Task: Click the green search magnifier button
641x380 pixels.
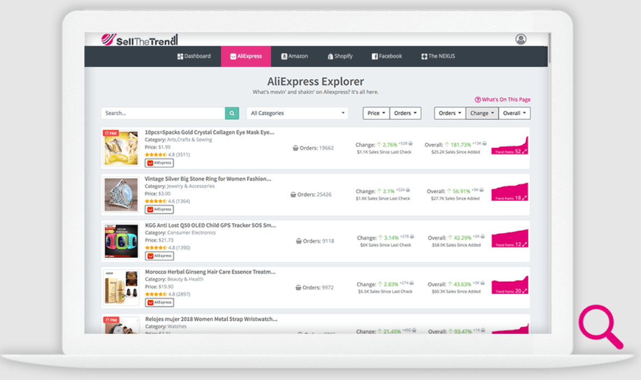Action: tap(232, 113)
